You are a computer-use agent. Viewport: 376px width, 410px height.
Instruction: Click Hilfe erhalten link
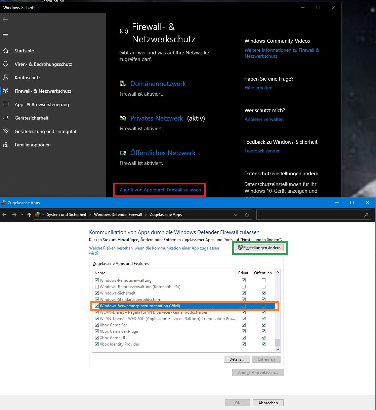(258, 88)
